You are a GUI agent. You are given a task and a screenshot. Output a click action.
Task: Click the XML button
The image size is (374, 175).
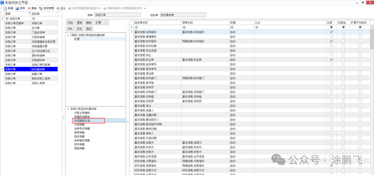tap(70, 29)
